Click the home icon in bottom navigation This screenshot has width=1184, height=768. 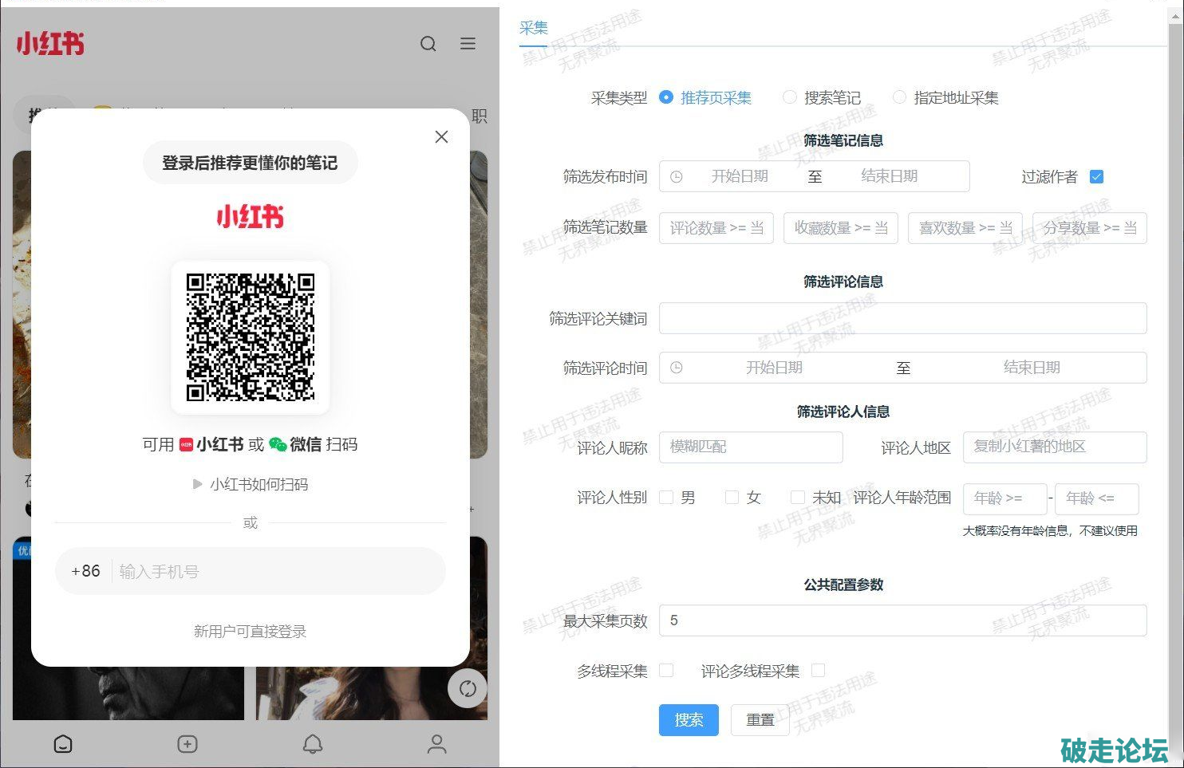63,744
